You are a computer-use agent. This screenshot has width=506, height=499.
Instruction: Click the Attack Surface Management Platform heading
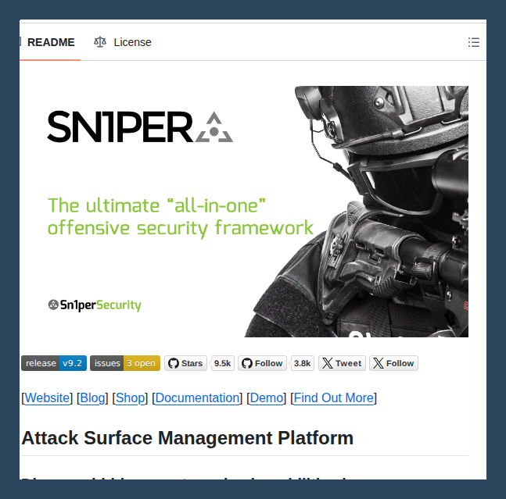(188, 438)
